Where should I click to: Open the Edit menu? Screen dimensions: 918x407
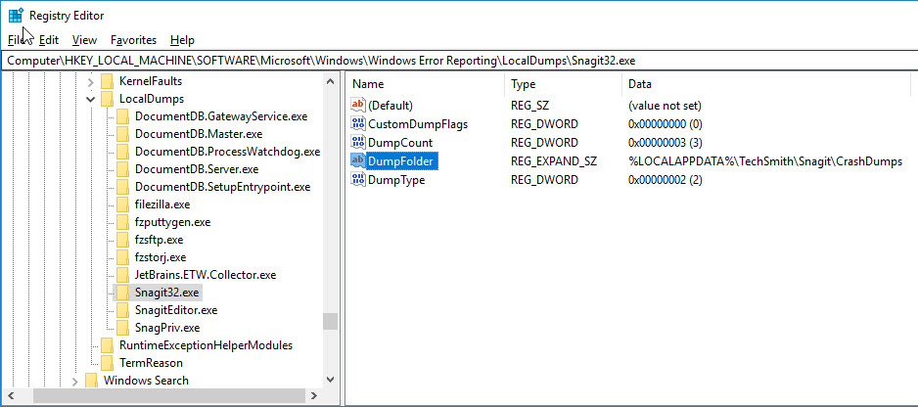pos(49,40)
